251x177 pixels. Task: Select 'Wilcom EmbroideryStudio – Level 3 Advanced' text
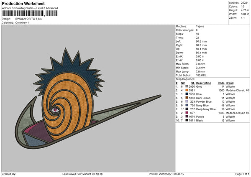click(30, 8)
